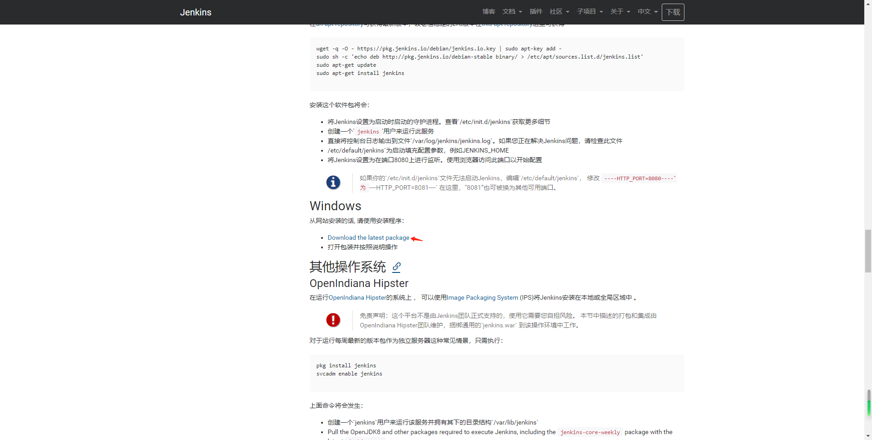Click the text 安装这个软件包将会:
872x440 pixels.
pyautogui.click(x=340, y=105)
